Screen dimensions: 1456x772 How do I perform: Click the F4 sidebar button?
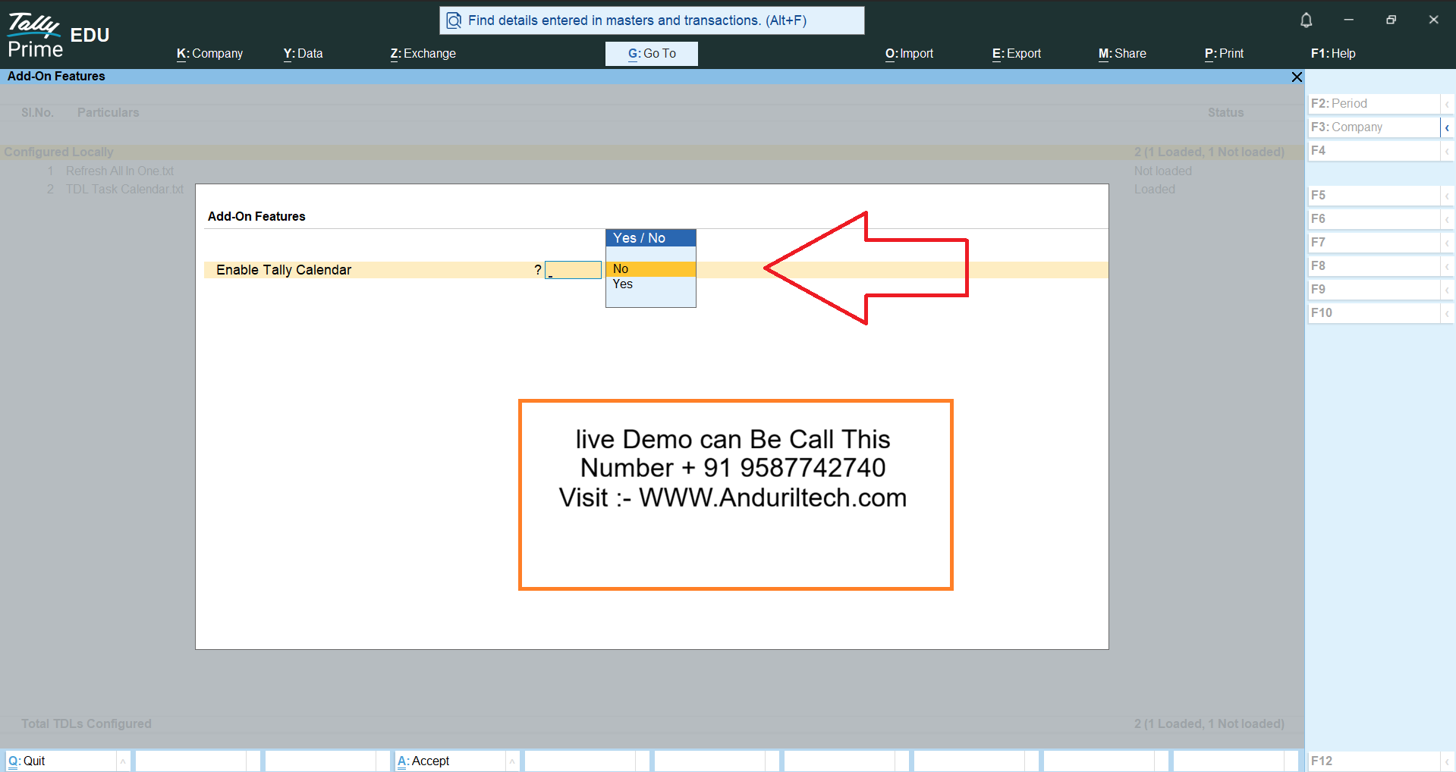[x=1373, y=151]
